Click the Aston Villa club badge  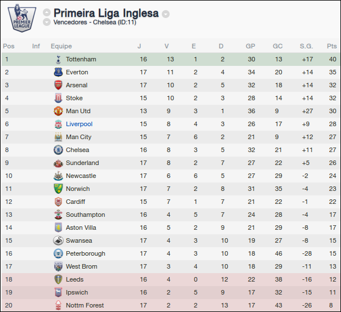click(x=58, y=228)
